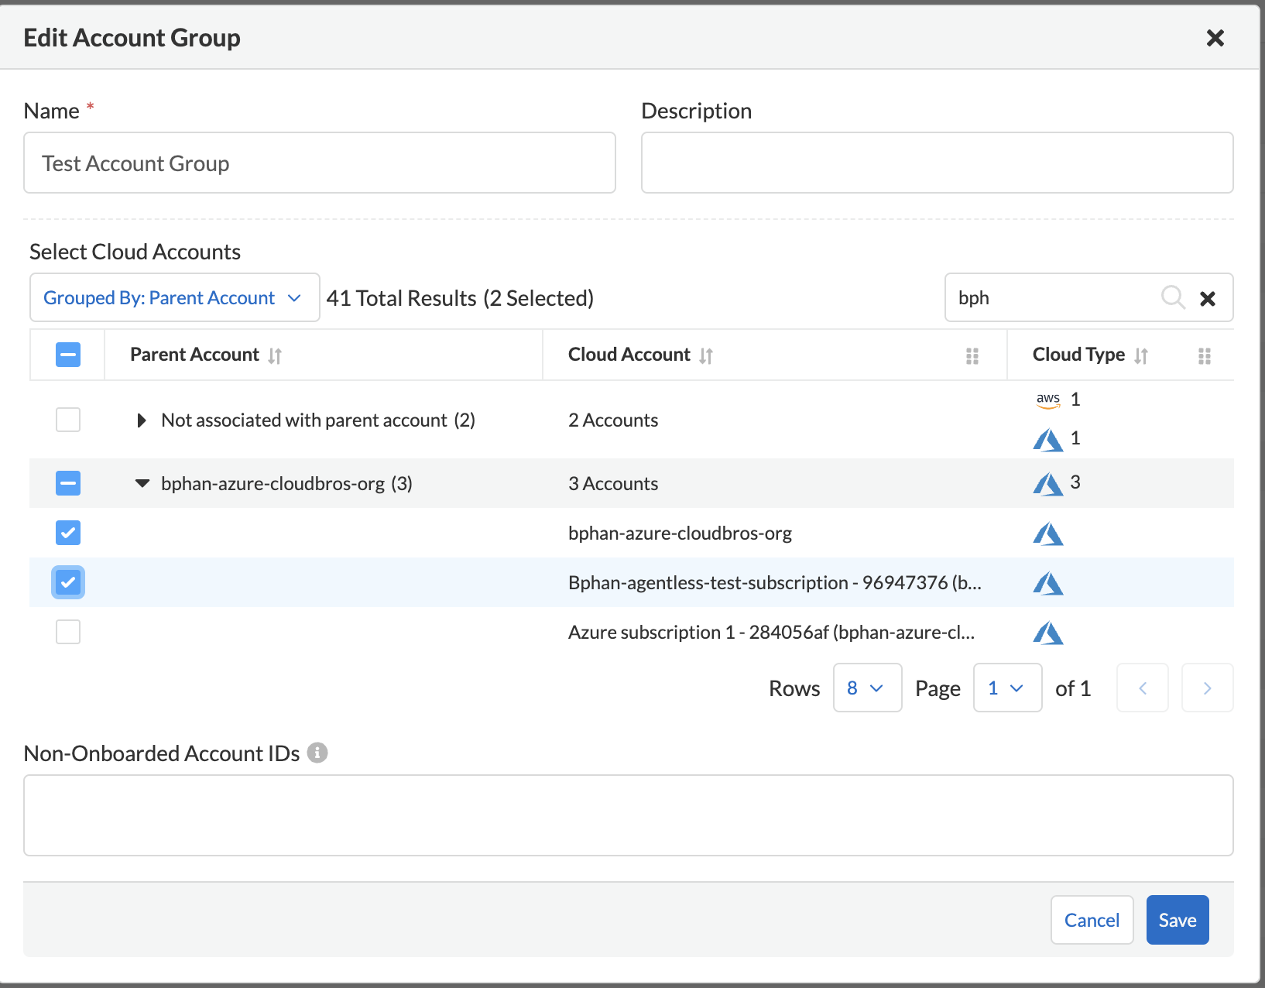1265x988 pixels.
Task: Toggle bphan-azure-cloudbros-org (3) group checkbox
Action: pyautogui.click(x=68, y=483)
